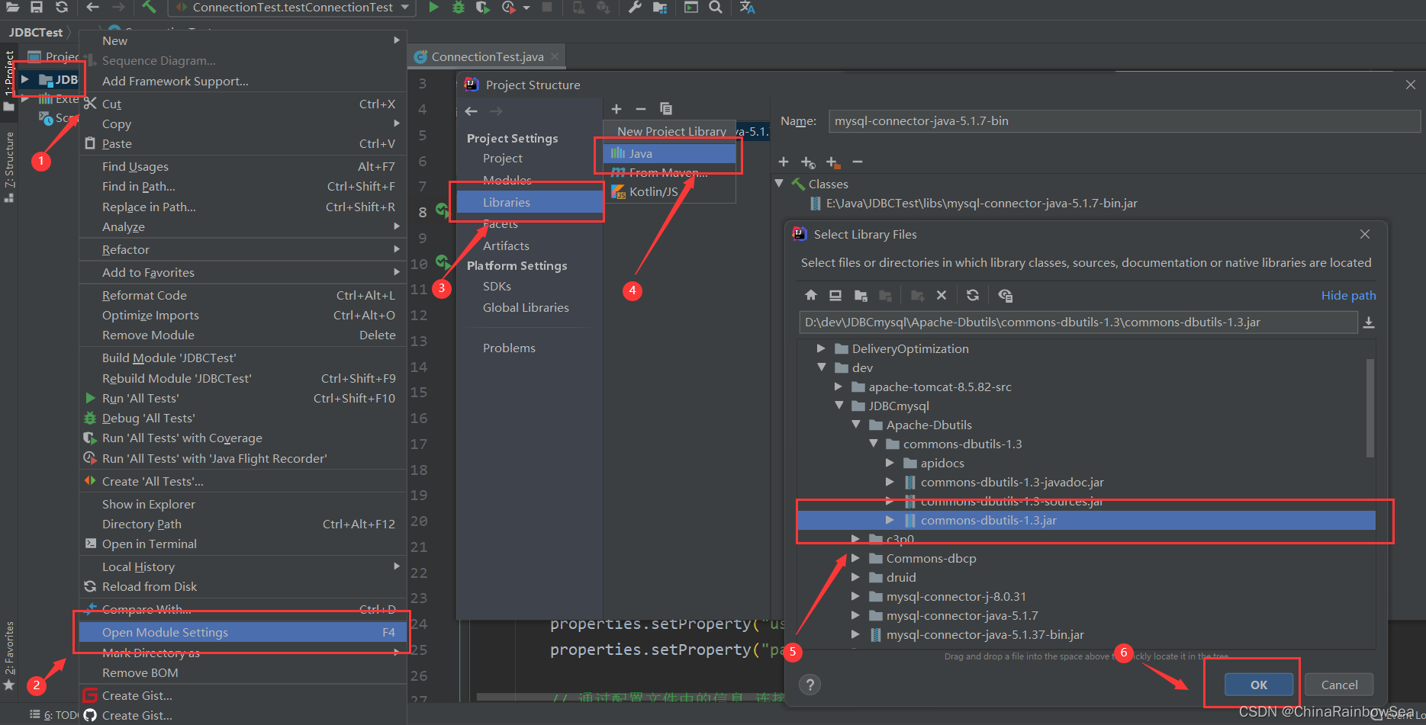Start debugging with the bug icon
1426x725 pixels.
[x=458, y=7]
